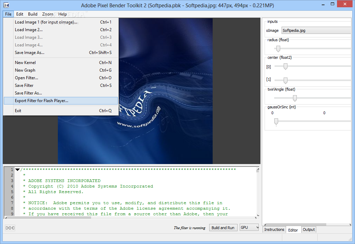Close the Pixel Bender Toolkit window
This screenshot has height=244, width=355.
click(x=345, y=4)
